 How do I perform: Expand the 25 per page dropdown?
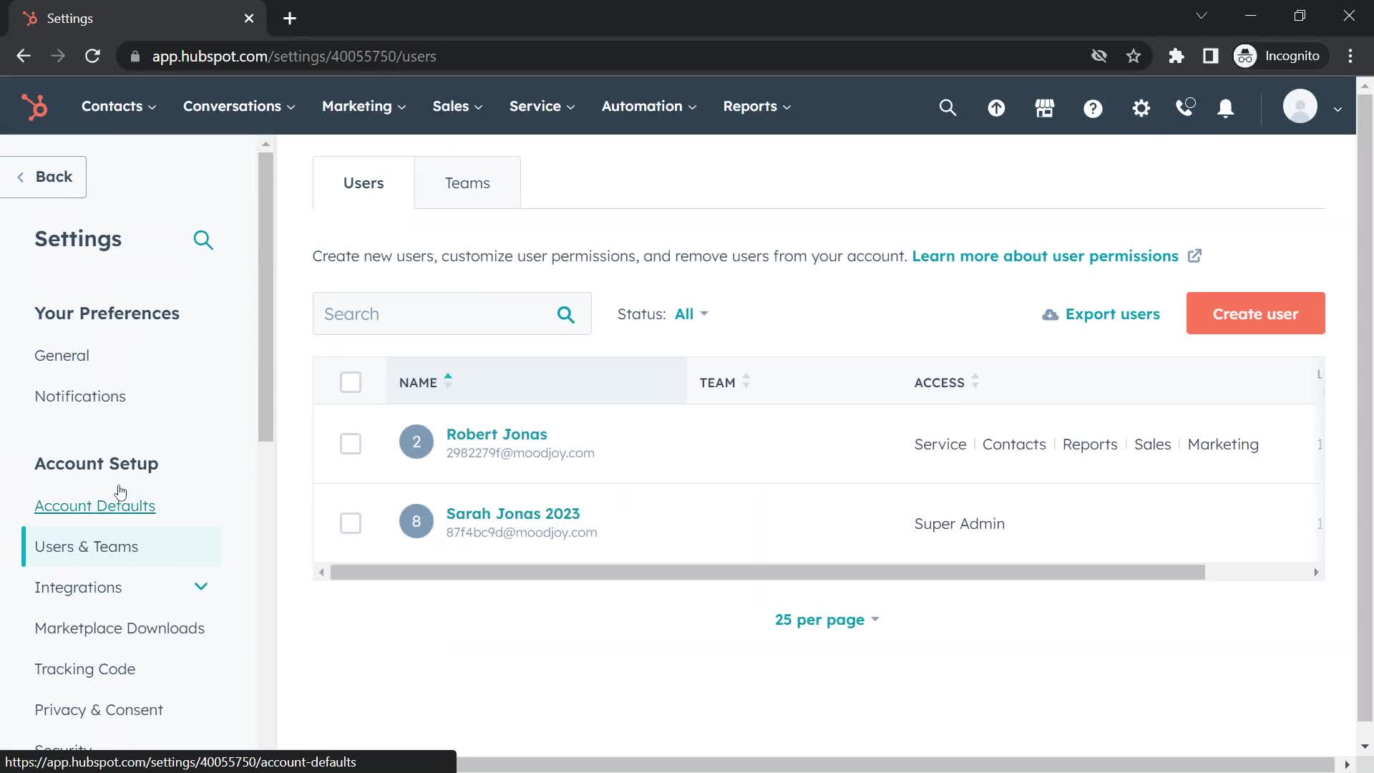point(827,619)
